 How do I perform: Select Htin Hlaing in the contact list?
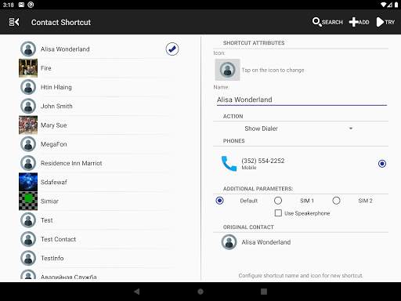click(56, 87)
